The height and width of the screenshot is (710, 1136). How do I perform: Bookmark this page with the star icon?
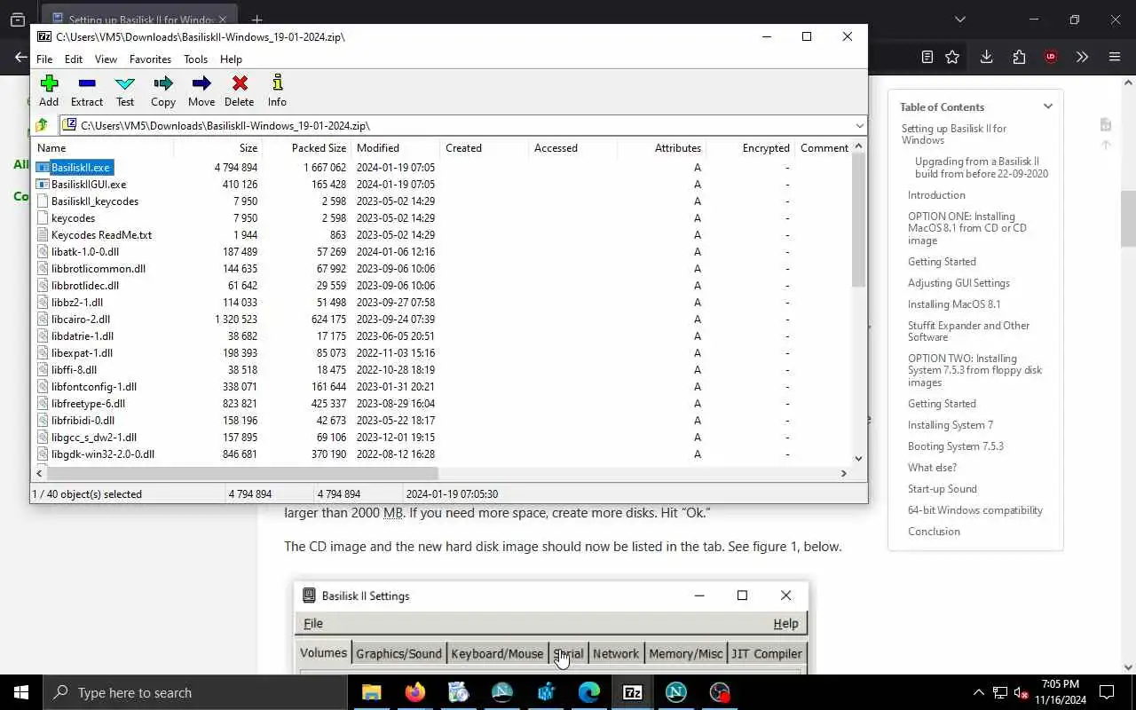952,57
